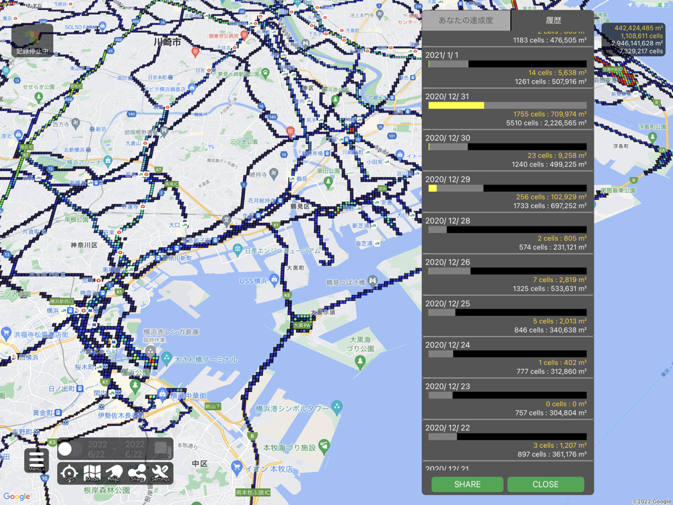Select the start date 2022 6/22
Screen dimensions: 673x505
coord(96,449)
